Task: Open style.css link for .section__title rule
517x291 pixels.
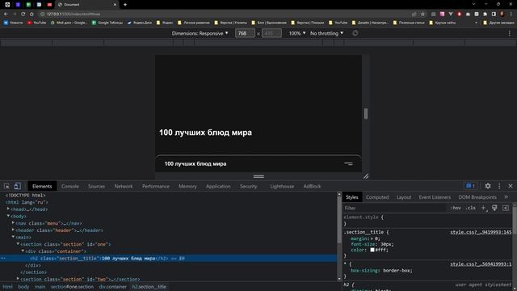Action: tap(481, 232)
